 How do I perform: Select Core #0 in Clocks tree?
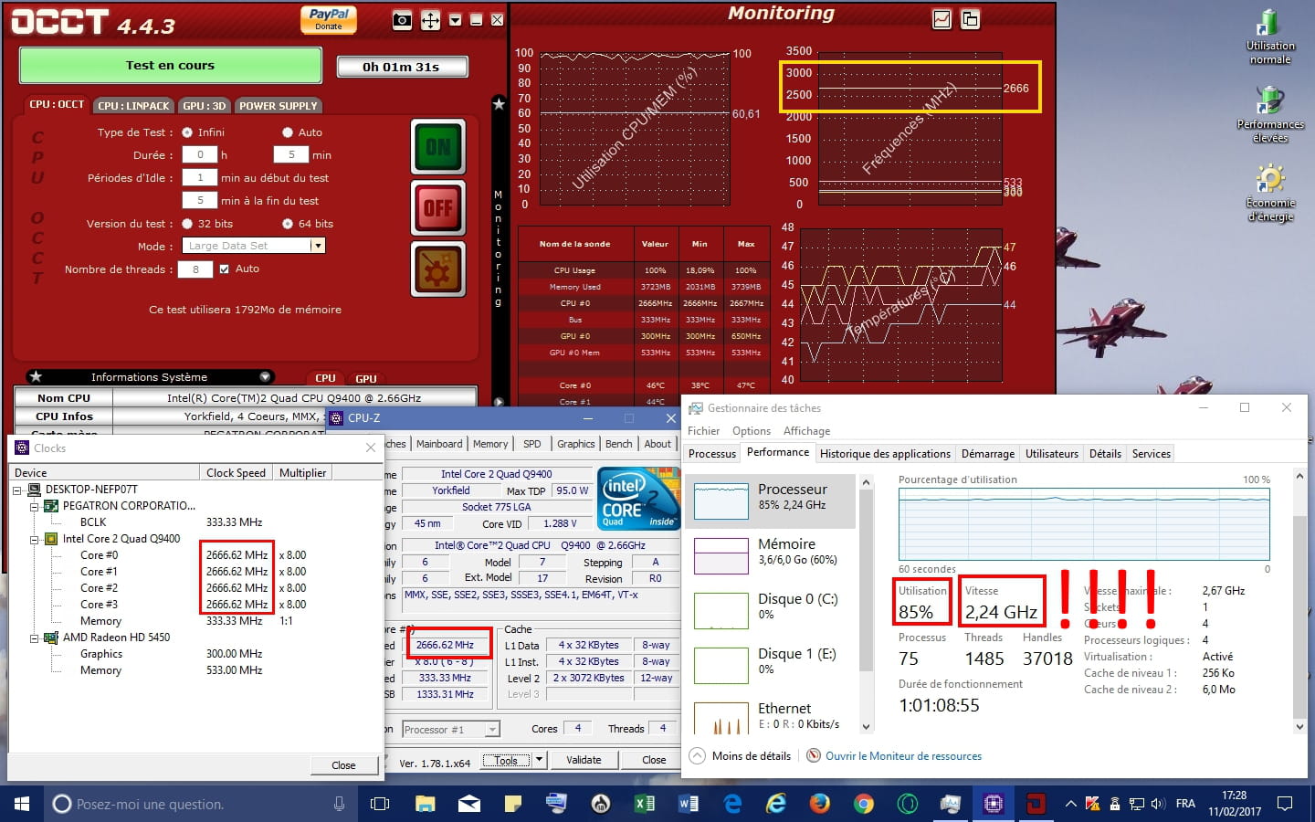[x=99, y=555]
